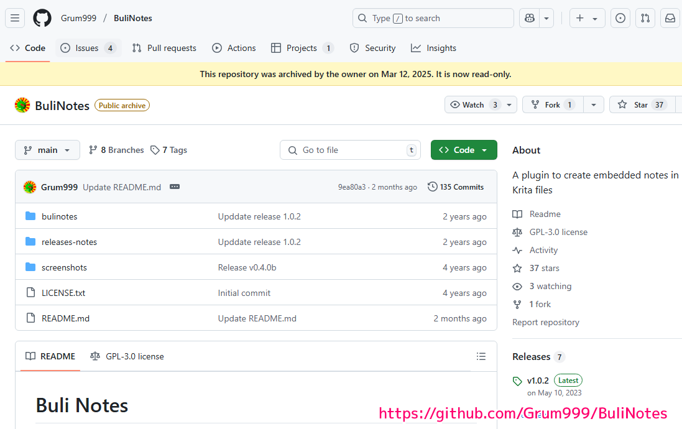Open the README outline list icon

pyautogui.click(x=481, y=356)
